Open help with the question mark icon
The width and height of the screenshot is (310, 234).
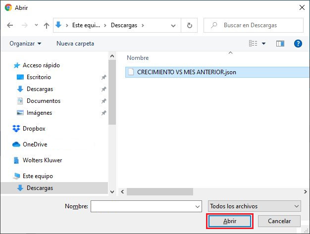(x=298, y=44)
